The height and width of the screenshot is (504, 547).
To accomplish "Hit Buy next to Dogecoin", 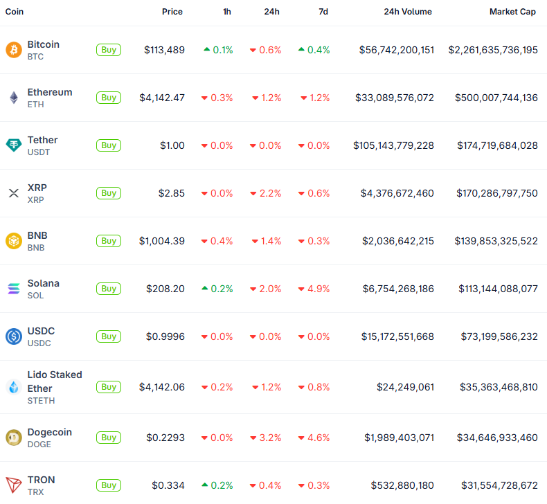I will (109, 438).
